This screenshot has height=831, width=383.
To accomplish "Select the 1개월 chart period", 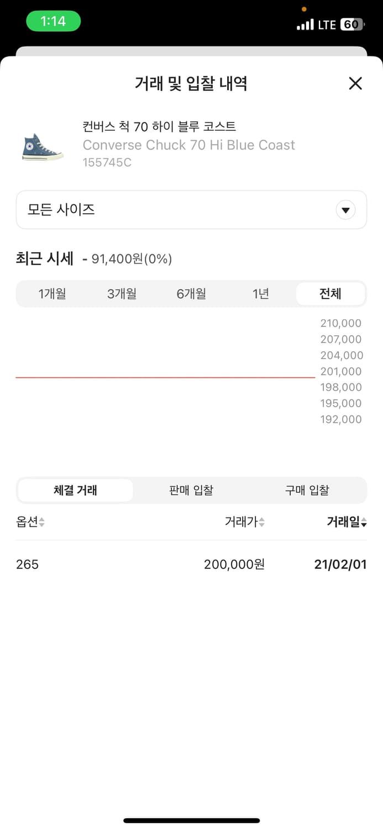I will [x=52, y=294].
